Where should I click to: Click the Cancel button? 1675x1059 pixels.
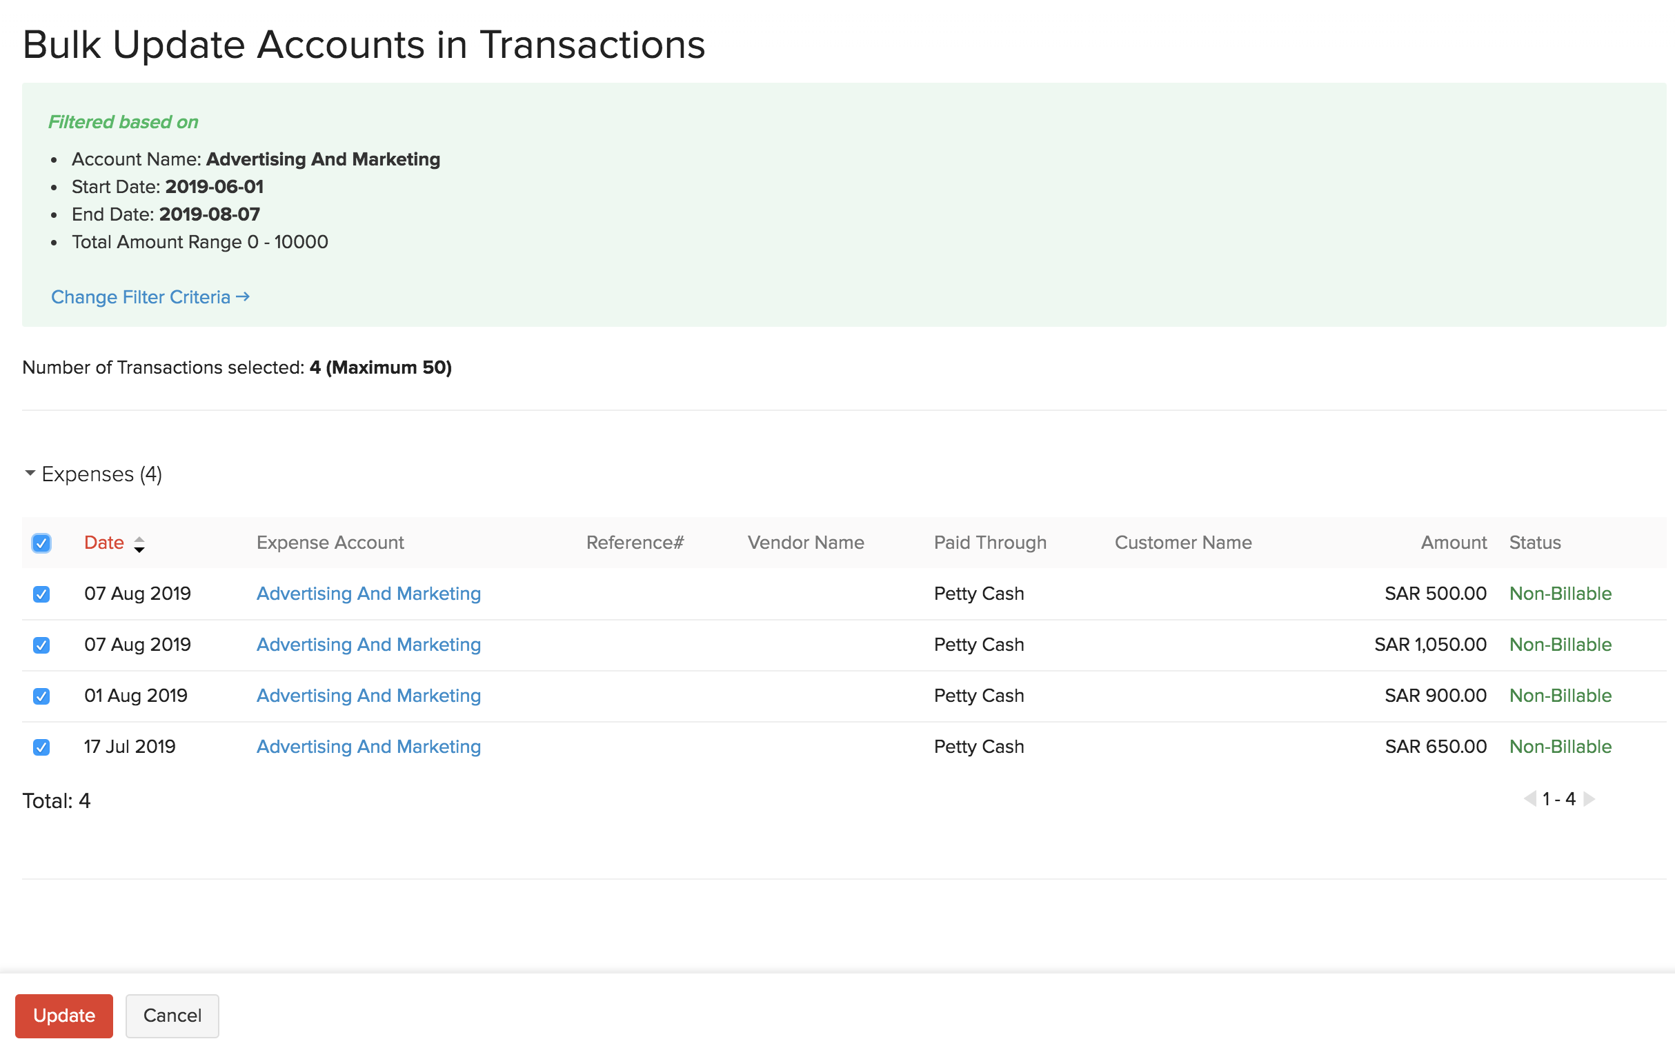pos(172,1015)
